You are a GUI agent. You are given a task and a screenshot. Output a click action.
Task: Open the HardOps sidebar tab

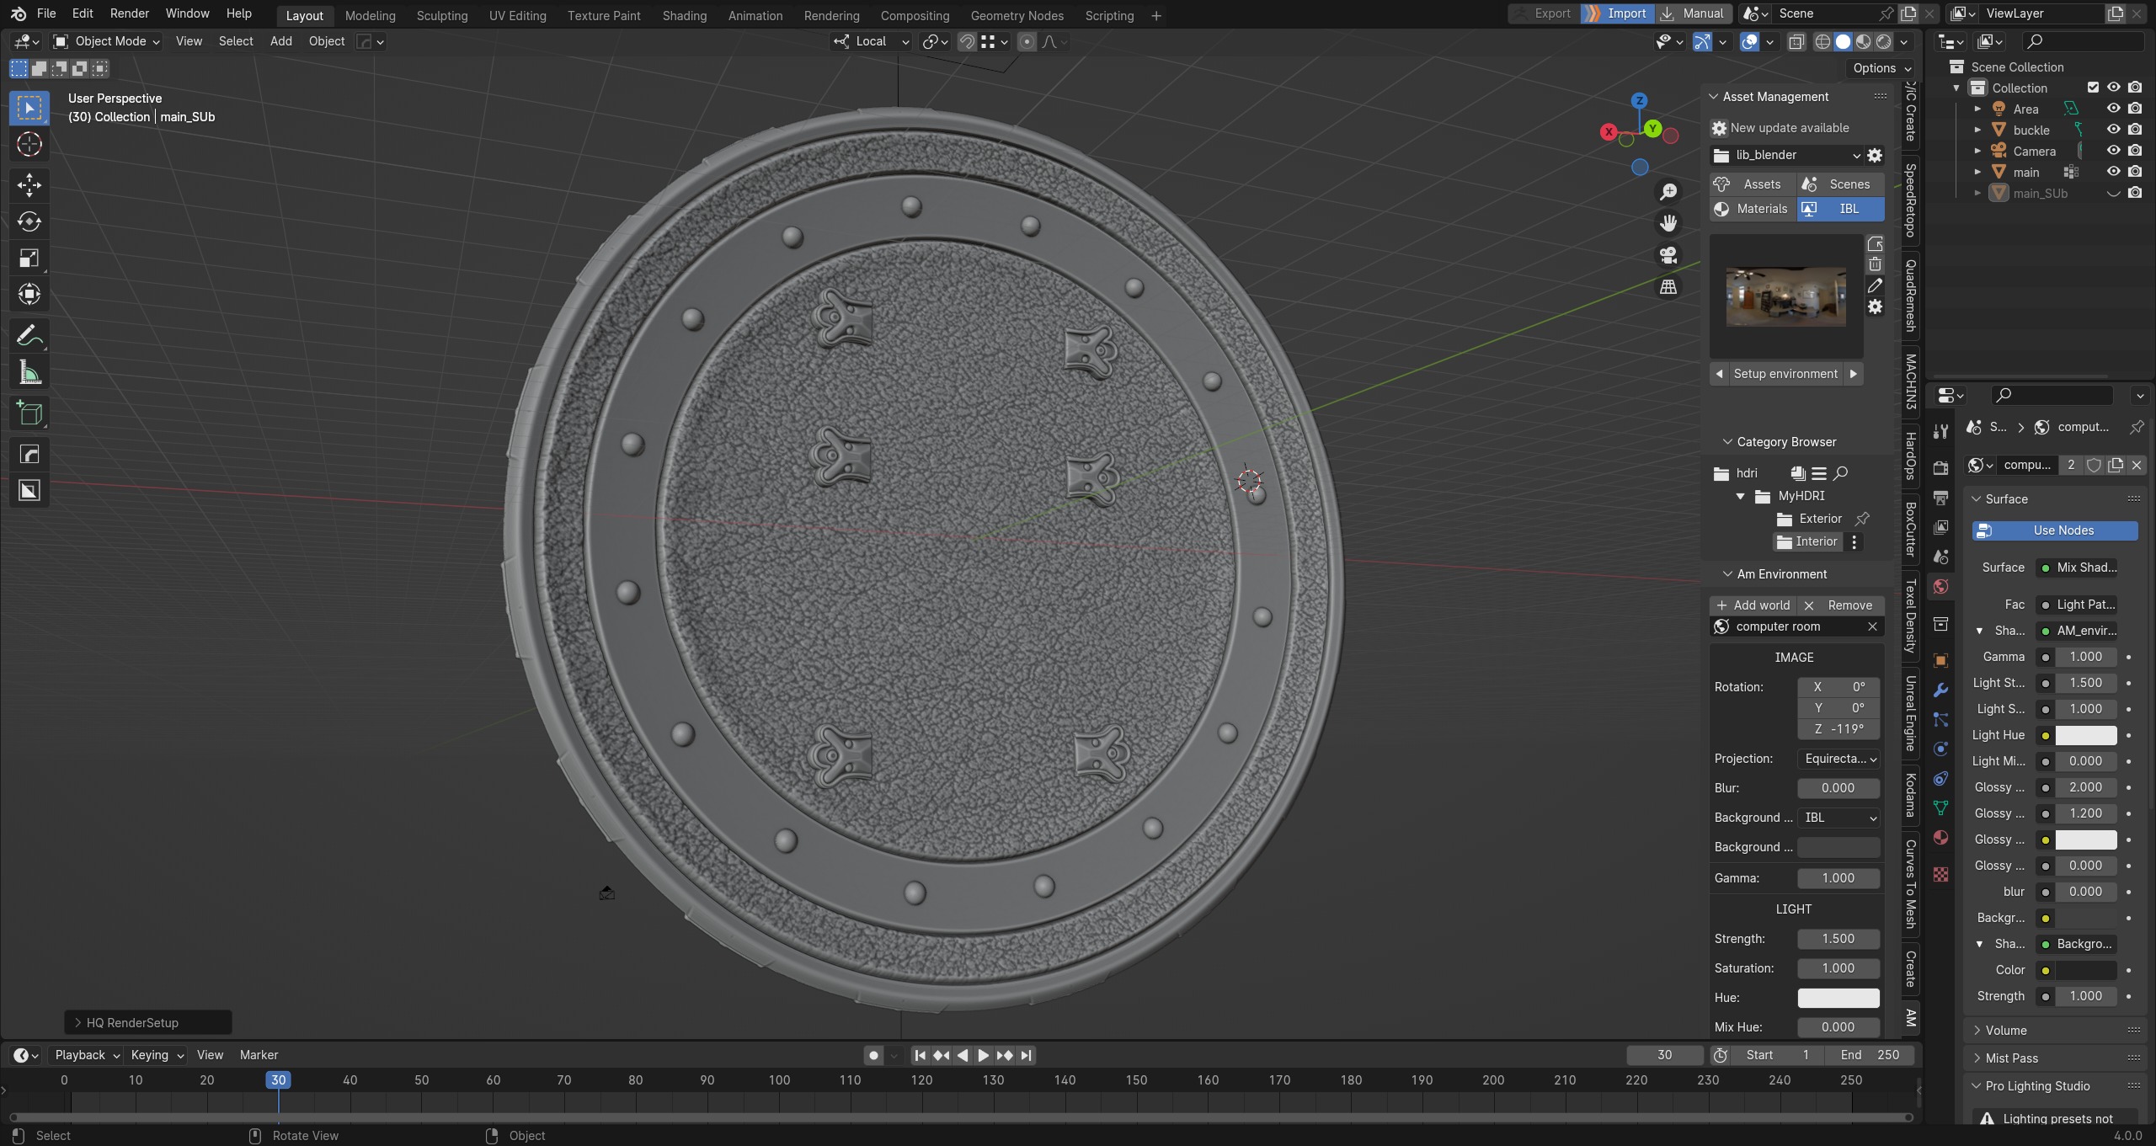click(1911, 456)
